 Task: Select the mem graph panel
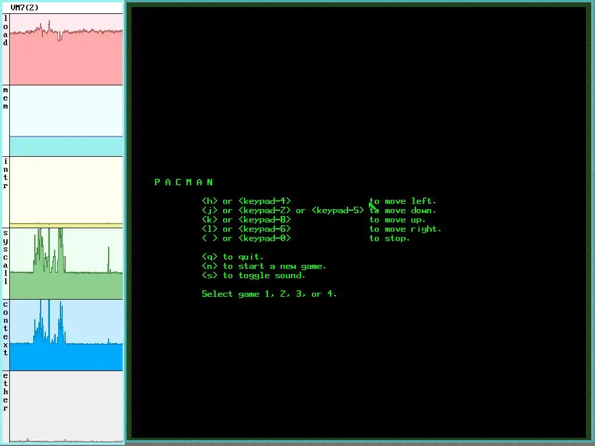click(66, 121)
